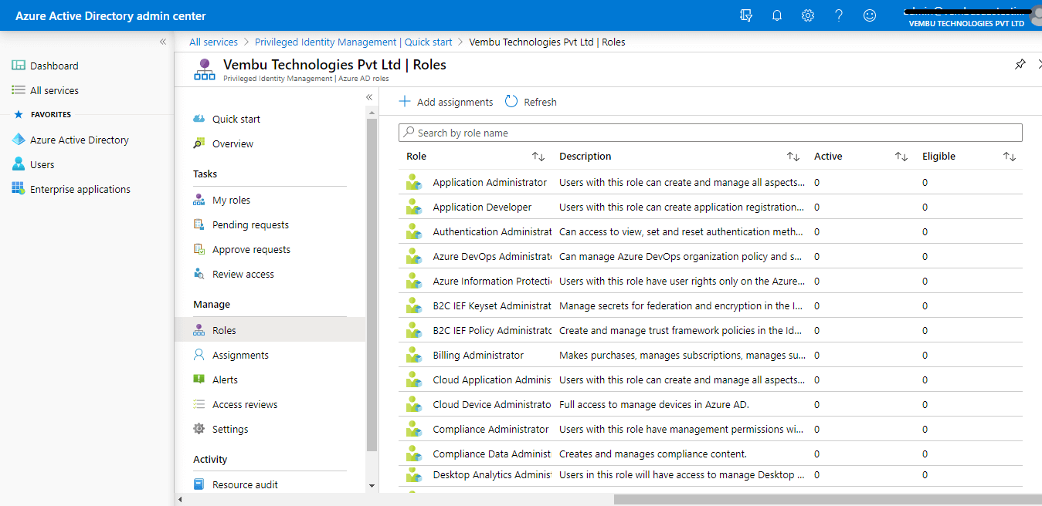Viewport: 1042px width, 506px height.
Task: Click the Description column header
Action: pos(585,157)
